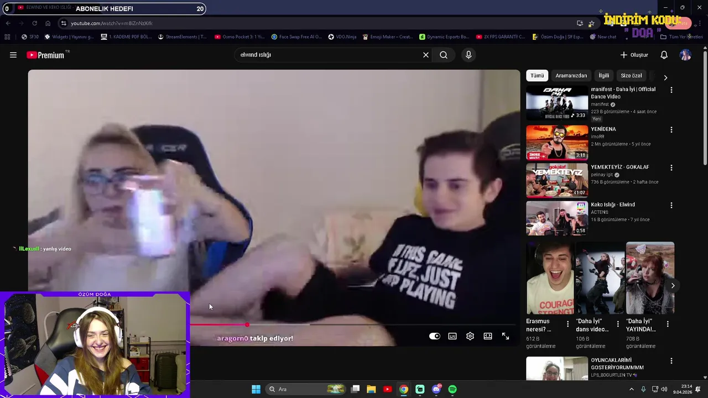Viewport: 708px width, 398px height.
Task: Open the Emoji Maker bookmark
Action: pyautogui.click(x=388, y=36)
